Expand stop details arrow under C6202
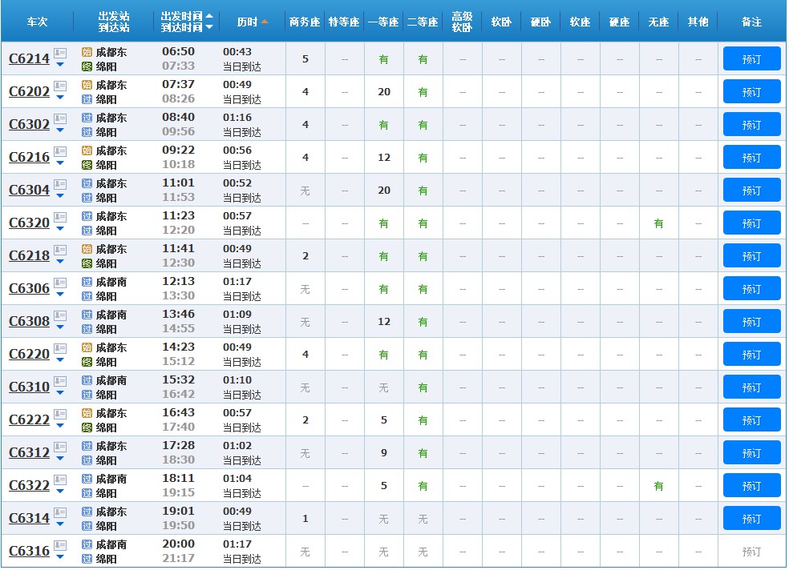 tap(60, 98)
